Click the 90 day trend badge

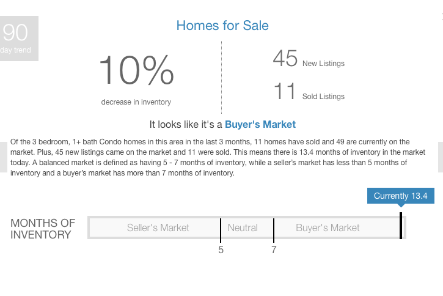[19, 39]
